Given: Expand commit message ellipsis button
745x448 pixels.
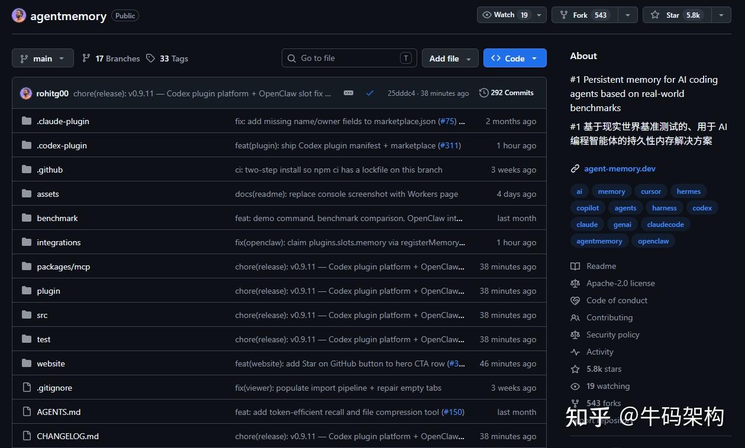Looking at the screenshot, I should tap(349, 93).
